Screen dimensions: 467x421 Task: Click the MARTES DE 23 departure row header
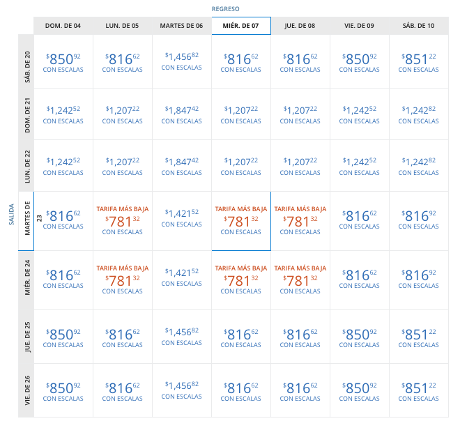point(26,220)
